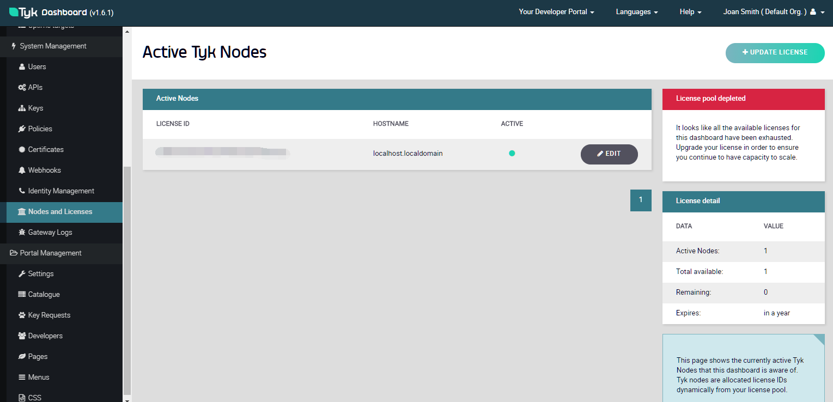
Task: Click the Catalogue list icon
Action: tap(22, 295)
